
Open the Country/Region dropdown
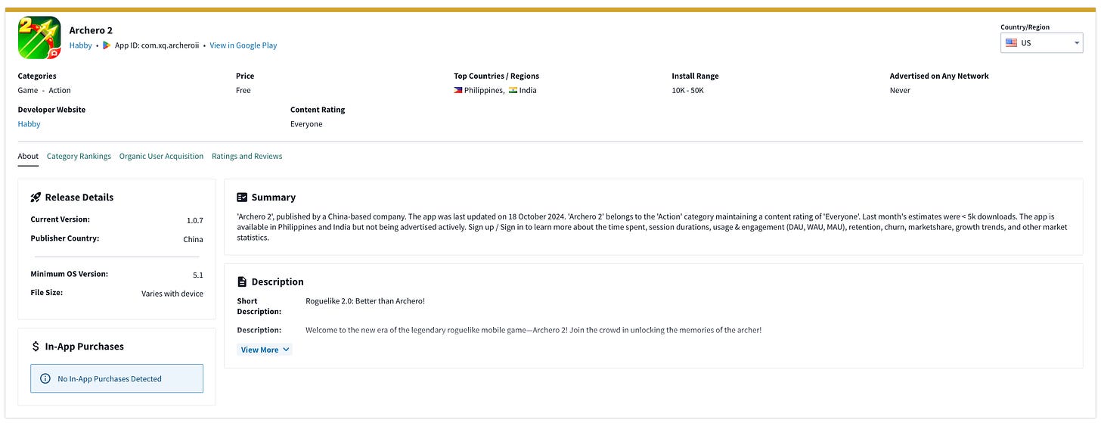tap(1042, 43)
